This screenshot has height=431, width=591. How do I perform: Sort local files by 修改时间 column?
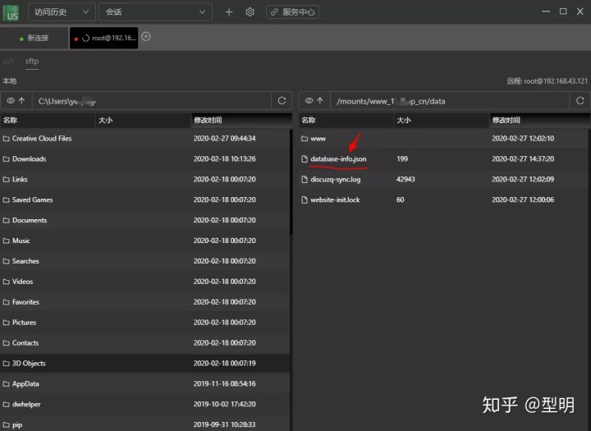[x=241, y=121]
